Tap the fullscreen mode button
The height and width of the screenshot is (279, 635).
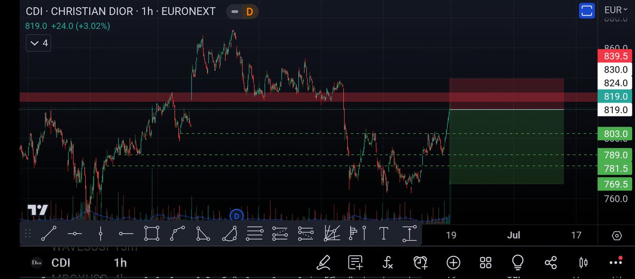click(587, 10)
